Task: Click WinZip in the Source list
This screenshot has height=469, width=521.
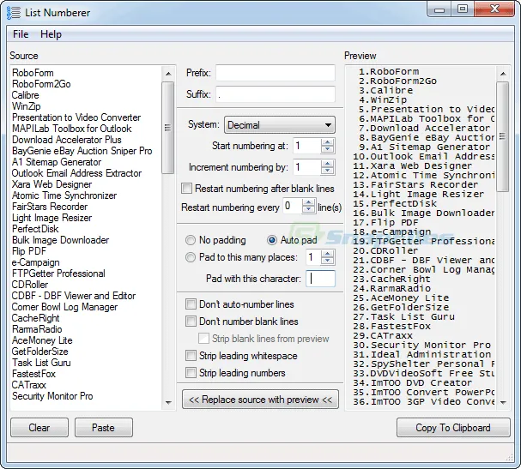Action: (27, 106)
